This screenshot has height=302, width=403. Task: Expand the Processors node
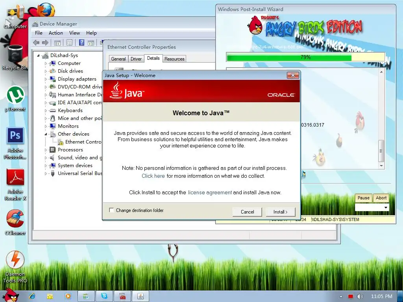coord(46,150)
